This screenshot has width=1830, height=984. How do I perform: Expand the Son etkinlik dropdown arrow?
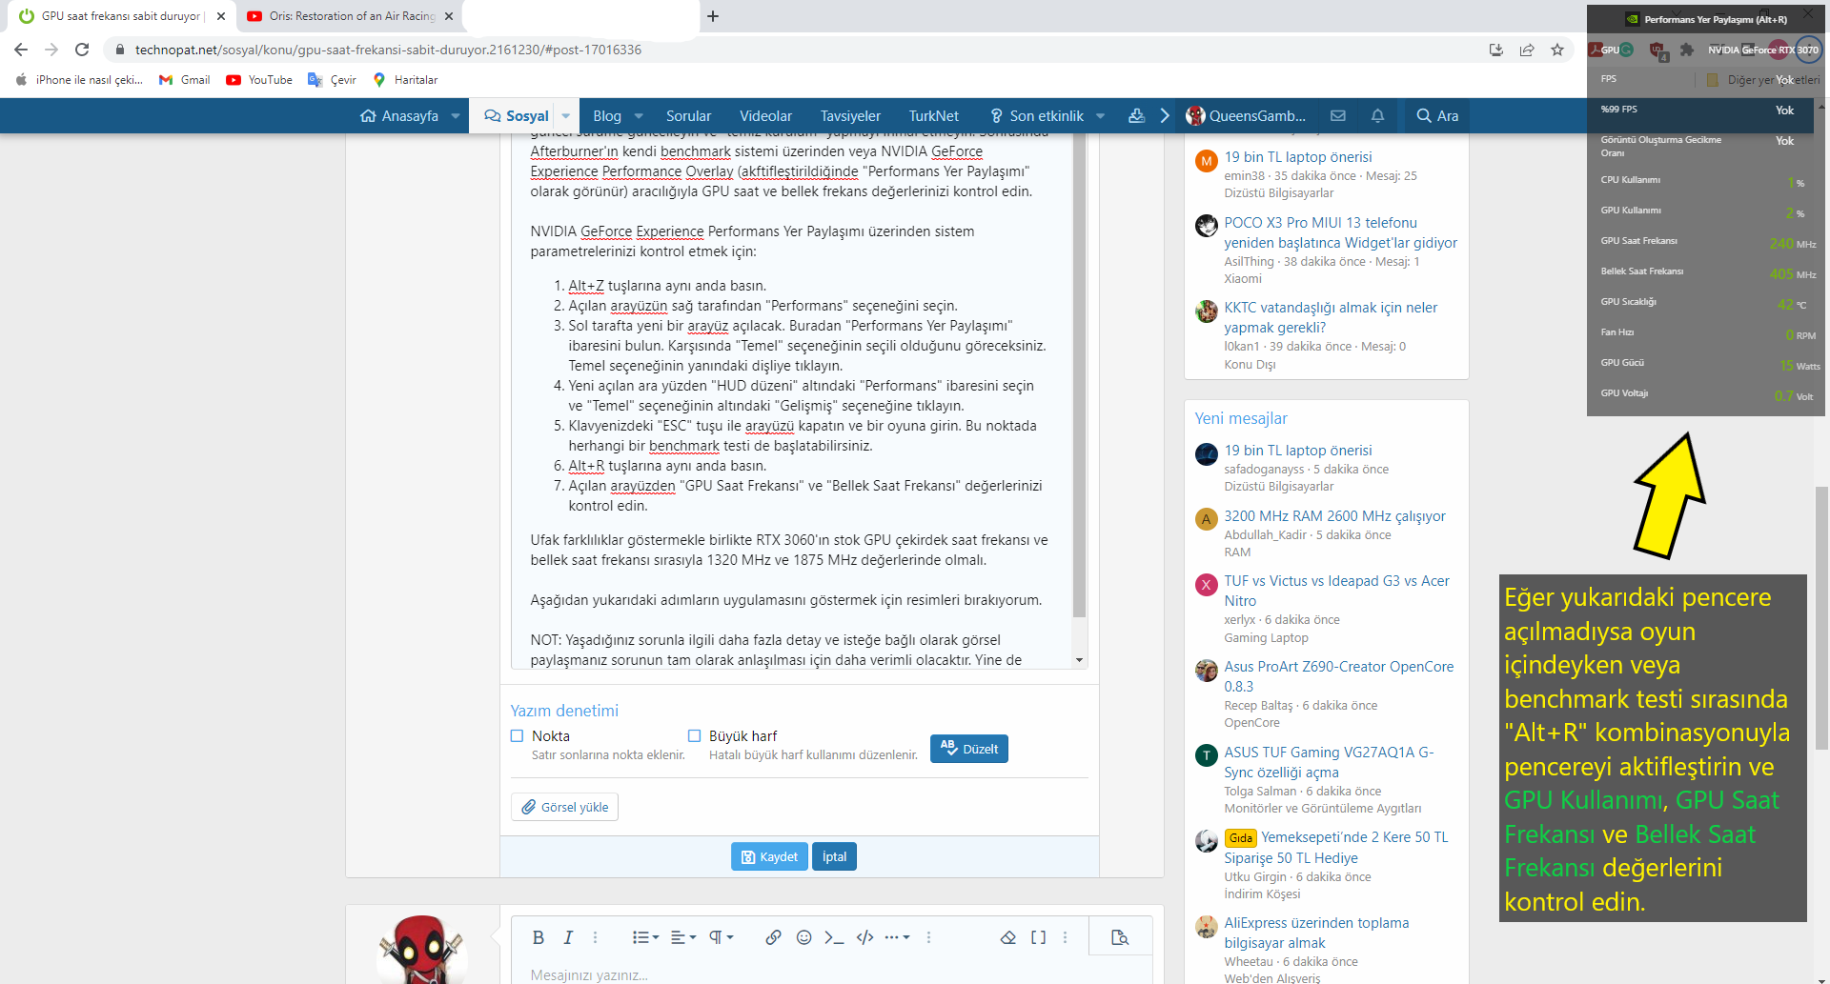pos(1101,116)
